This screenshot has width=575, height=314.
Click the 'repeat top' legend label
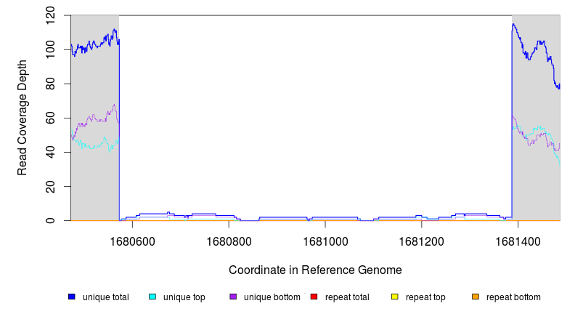point(425,297)
